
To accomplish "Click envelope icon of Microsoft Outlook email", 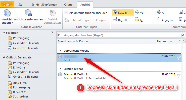I will click(x=60, y=74).
